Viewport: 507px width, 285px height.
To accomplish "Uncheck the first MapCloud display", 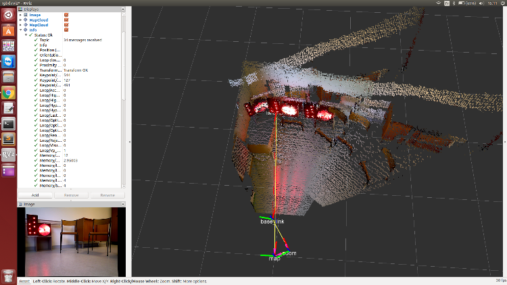I will [66, 20].
